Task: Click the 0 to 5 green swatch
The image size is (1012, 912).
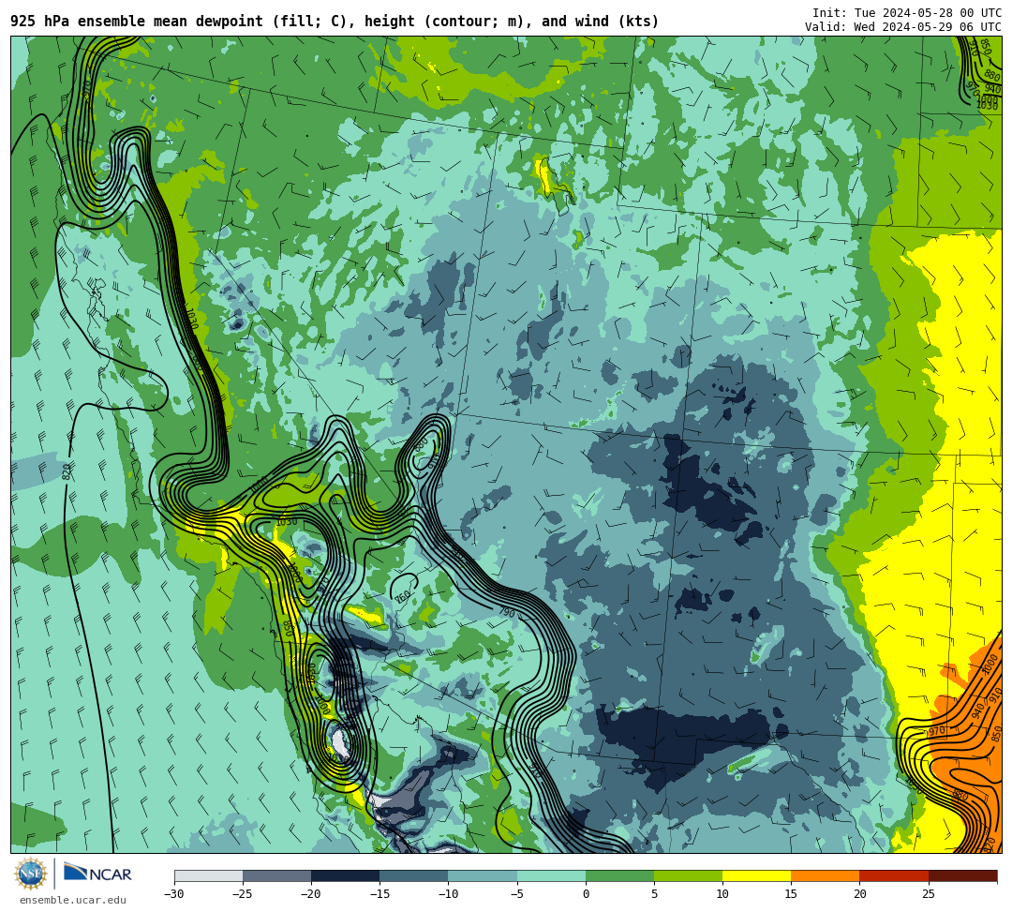Action: [x=619, y=875]
